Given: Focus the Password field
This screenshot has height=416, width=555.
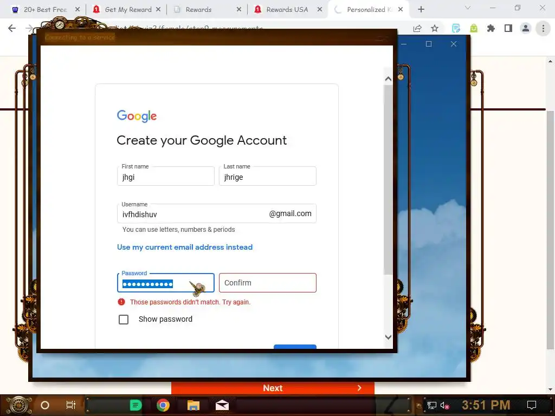Looking at the screenshot, I should coord(166,283).
